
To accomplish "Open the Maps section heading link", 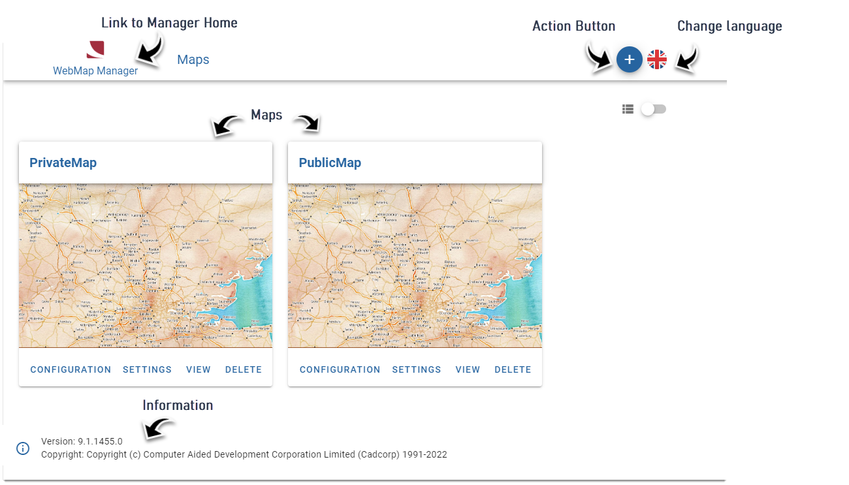I will tap(193, 59).
